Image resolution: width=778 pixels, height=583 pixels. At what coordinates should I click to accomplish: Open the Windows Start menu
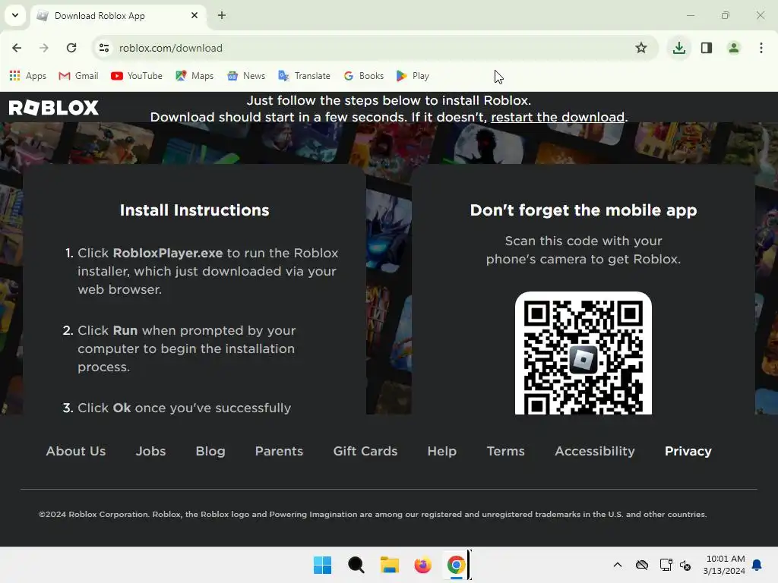322,565
